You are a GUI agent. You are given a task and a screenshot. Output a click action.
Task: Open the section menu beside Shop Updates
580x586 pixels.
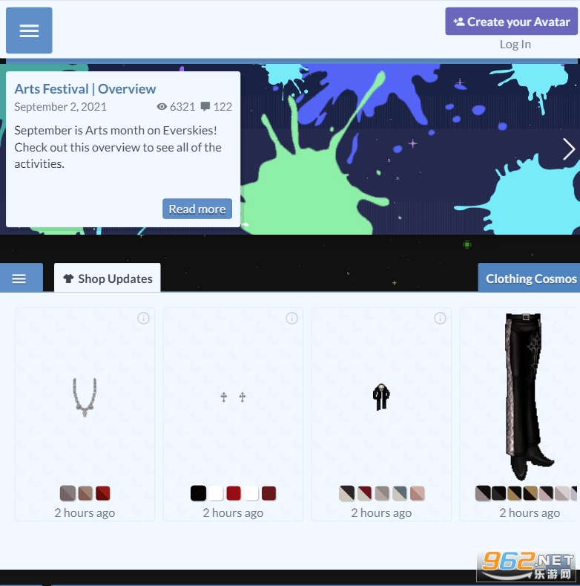19,279
